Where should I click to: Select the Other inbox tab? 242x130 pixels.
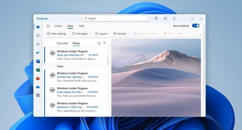coord(77,43)
